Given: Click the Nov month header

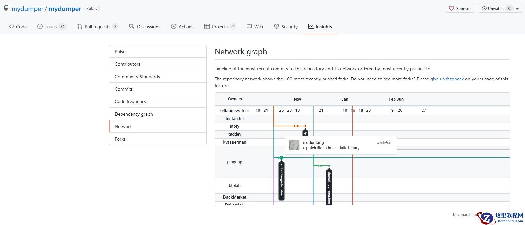Looking at the screenshot, I should (x=297, y=99).
